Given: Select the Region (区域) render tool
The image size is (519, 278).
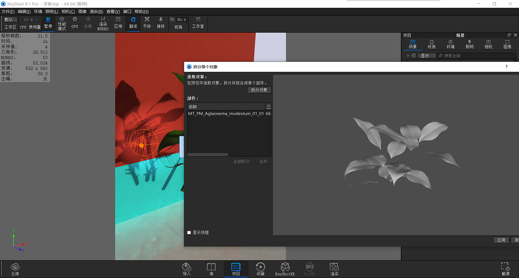Looking at the screenshot, I should pos(118,23).
